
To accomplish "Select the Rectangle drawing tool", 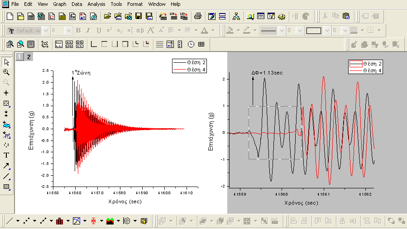I will tap(6, 187).
